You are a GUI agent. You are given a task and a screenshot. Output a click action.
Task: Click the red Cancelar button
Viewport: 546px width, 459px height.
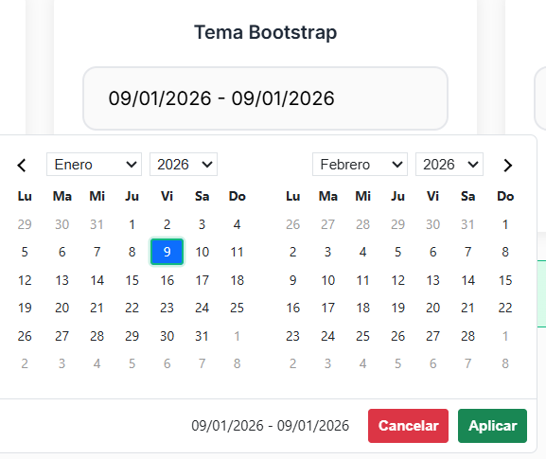coord(408,426)
